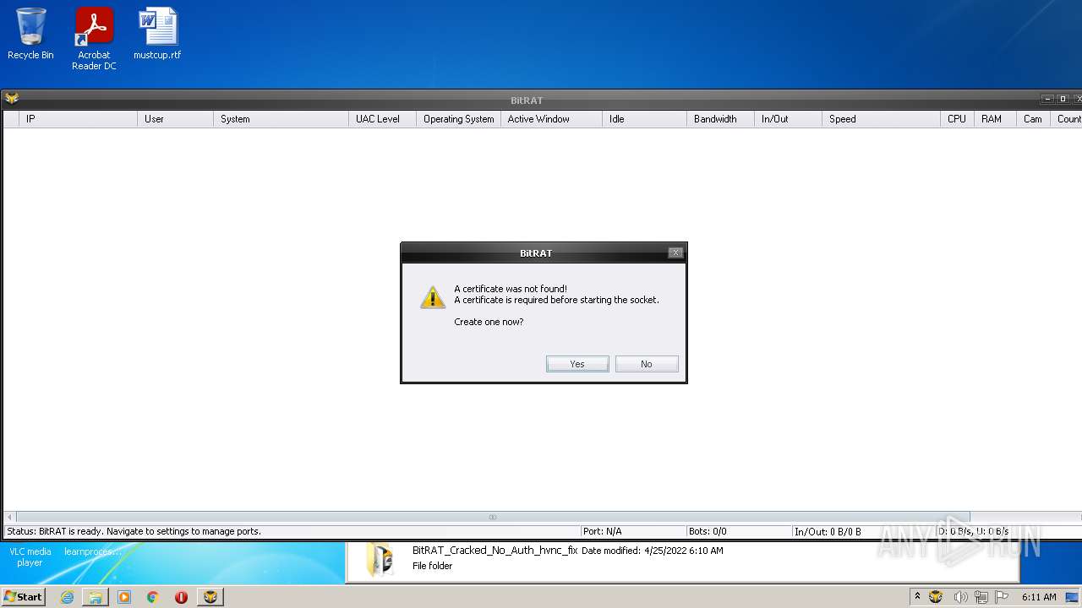Screen dimensions: 1082x608
Task: Minimize the BitRAT main window
Action: 1048,99
